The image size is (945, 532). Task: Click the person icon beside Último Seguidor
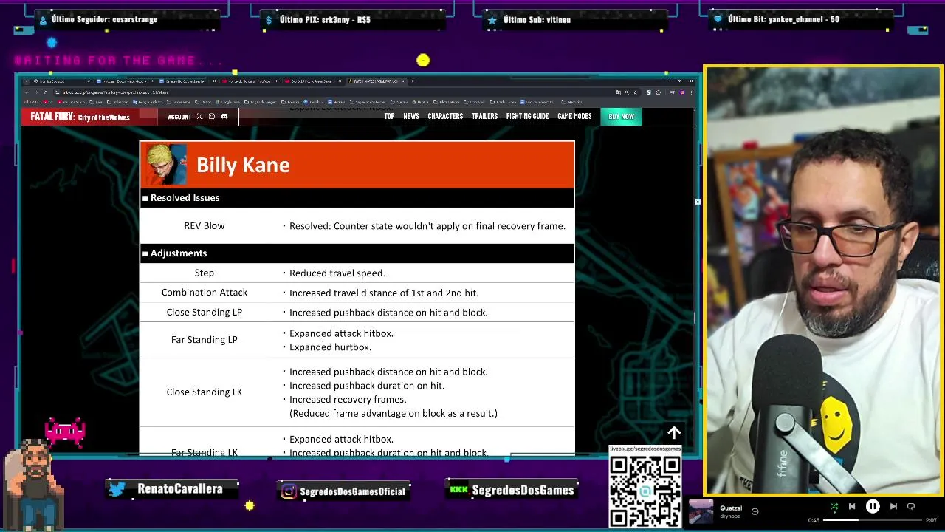click(x=43, y=20)
